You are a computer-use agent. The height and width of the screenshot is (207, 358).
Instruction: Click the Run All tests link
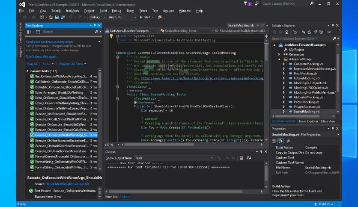tap(32, 64)
